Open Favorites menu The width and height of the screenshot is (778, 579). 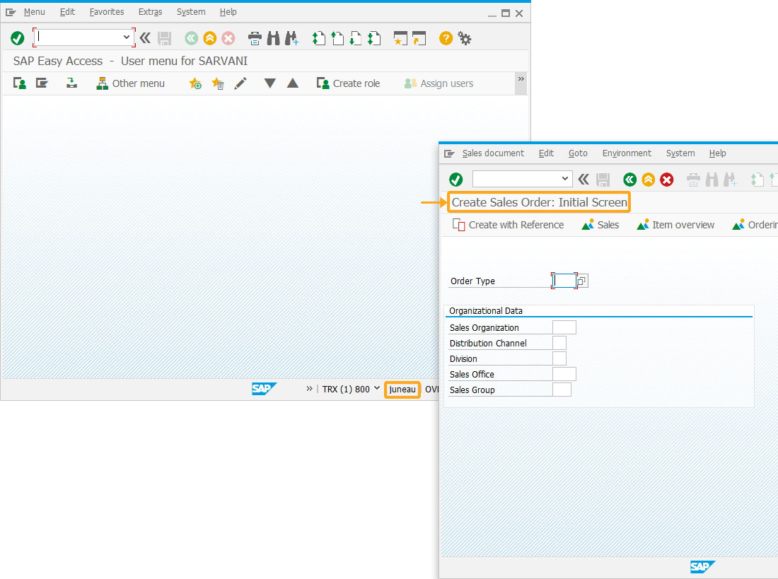coord(107,12)
